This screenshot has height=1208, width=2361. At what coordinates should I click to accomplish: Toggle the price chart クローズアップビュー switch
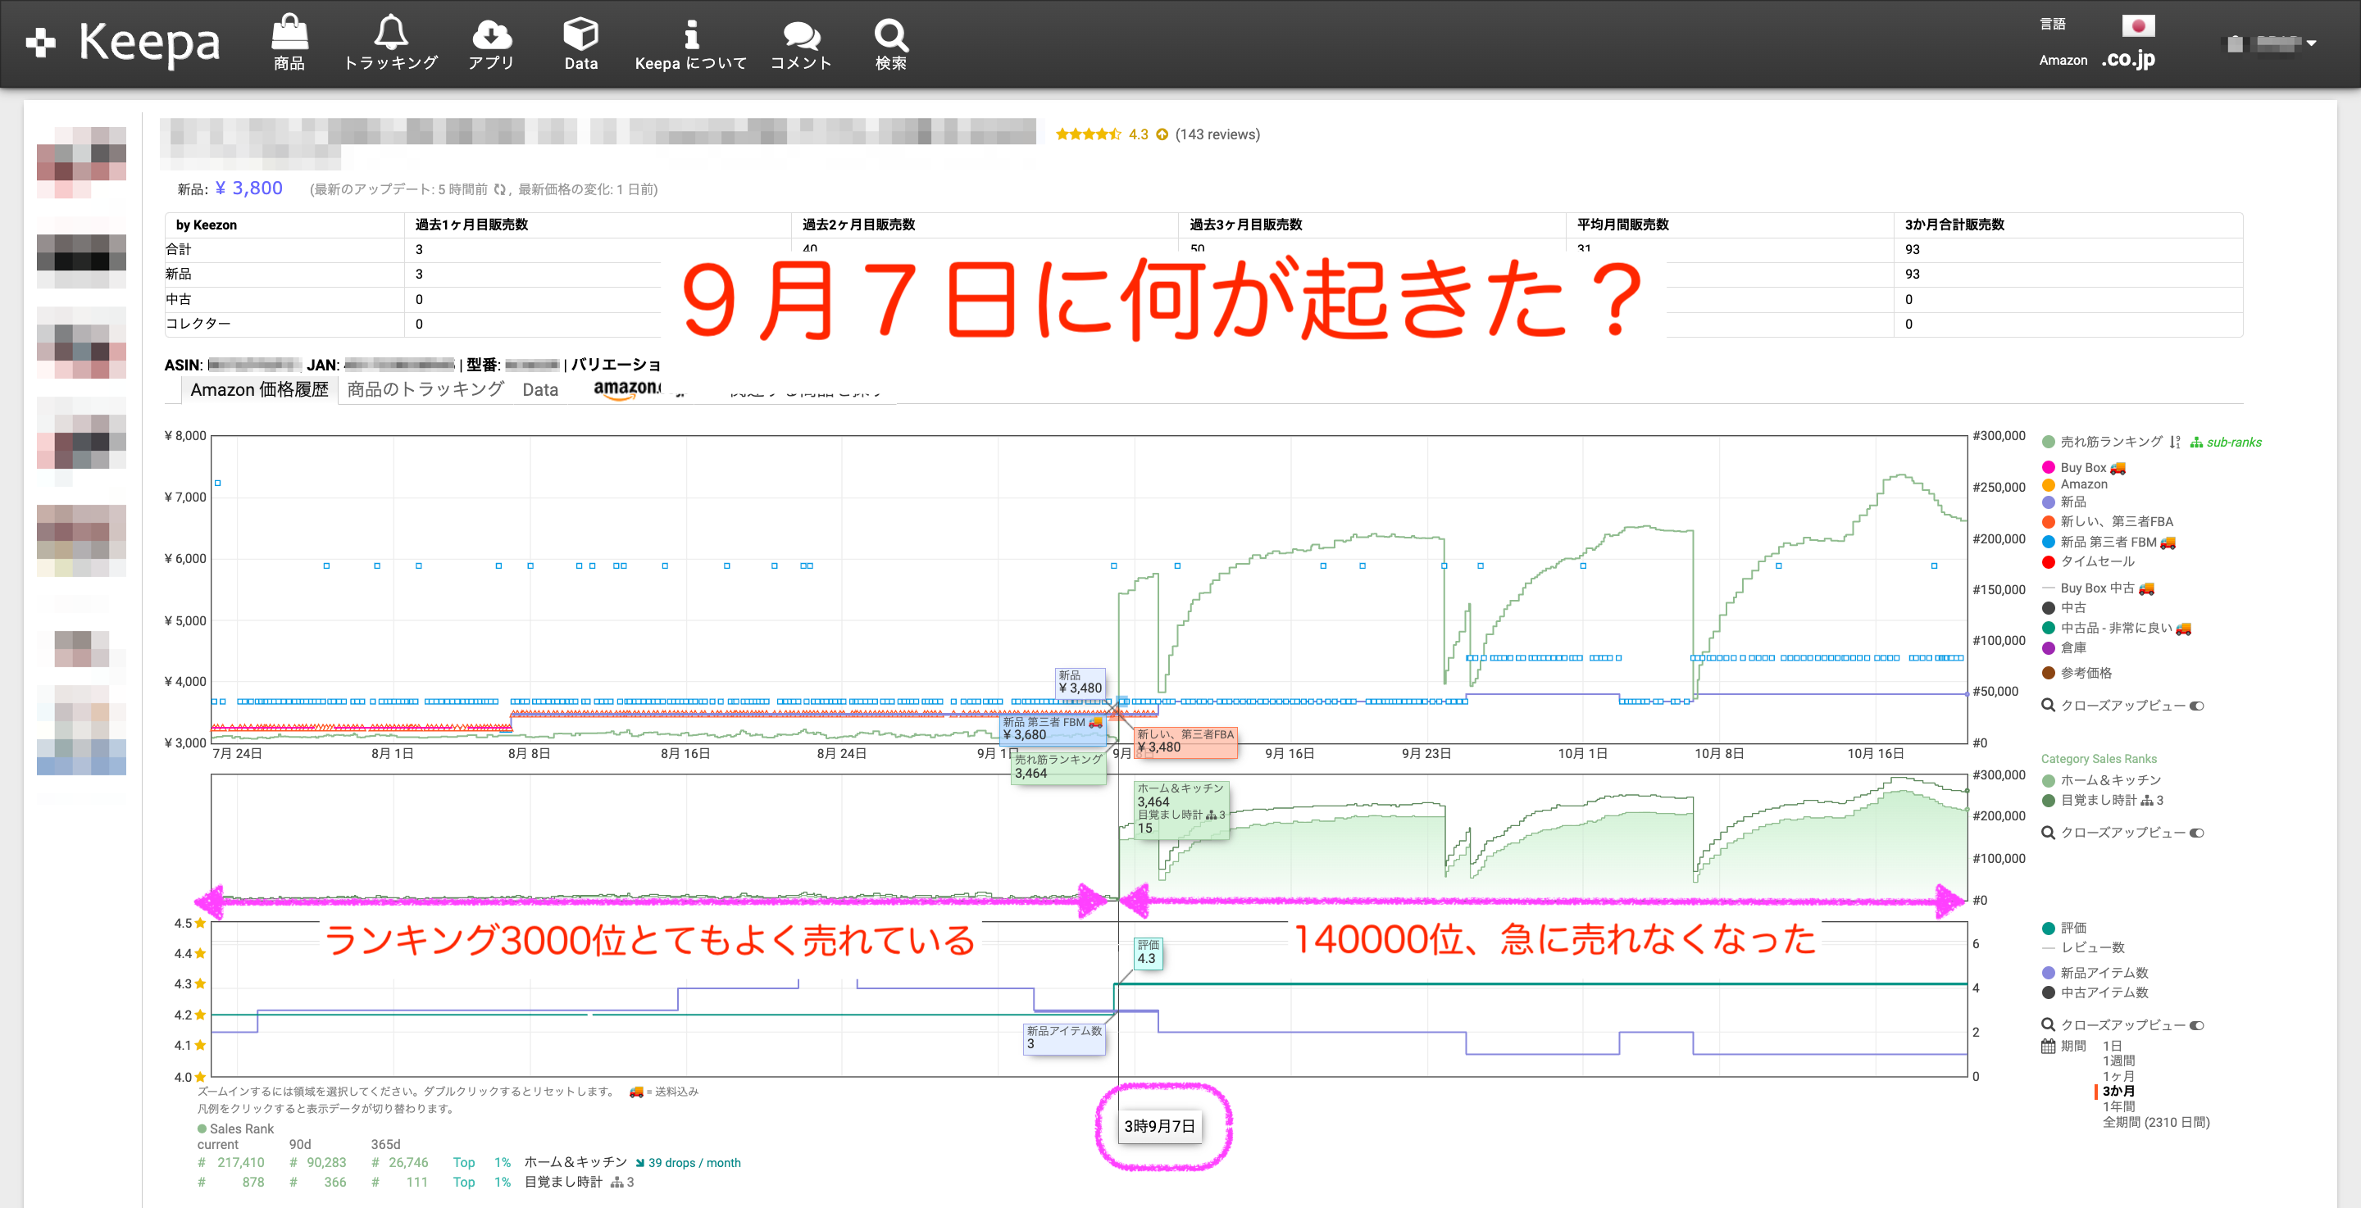[x=2196, y=706]
